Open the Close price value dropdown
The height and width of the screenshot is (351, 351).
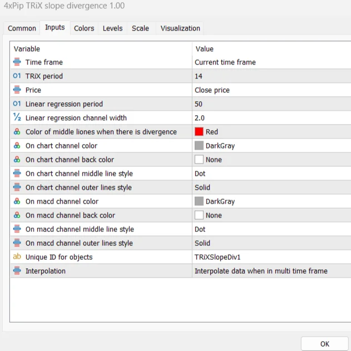click(270, 90)
